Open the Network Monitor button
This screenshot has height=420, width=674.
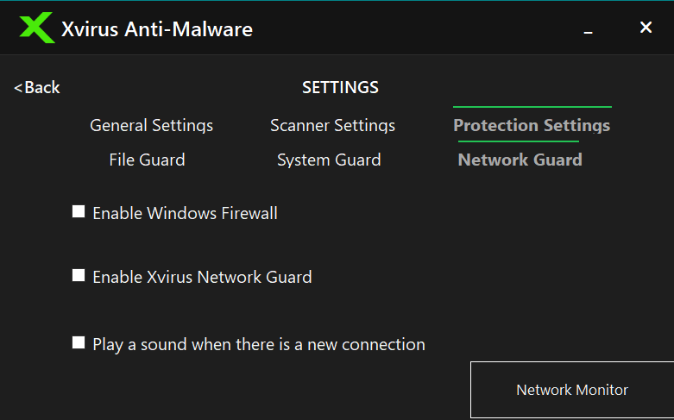[571, 390]
